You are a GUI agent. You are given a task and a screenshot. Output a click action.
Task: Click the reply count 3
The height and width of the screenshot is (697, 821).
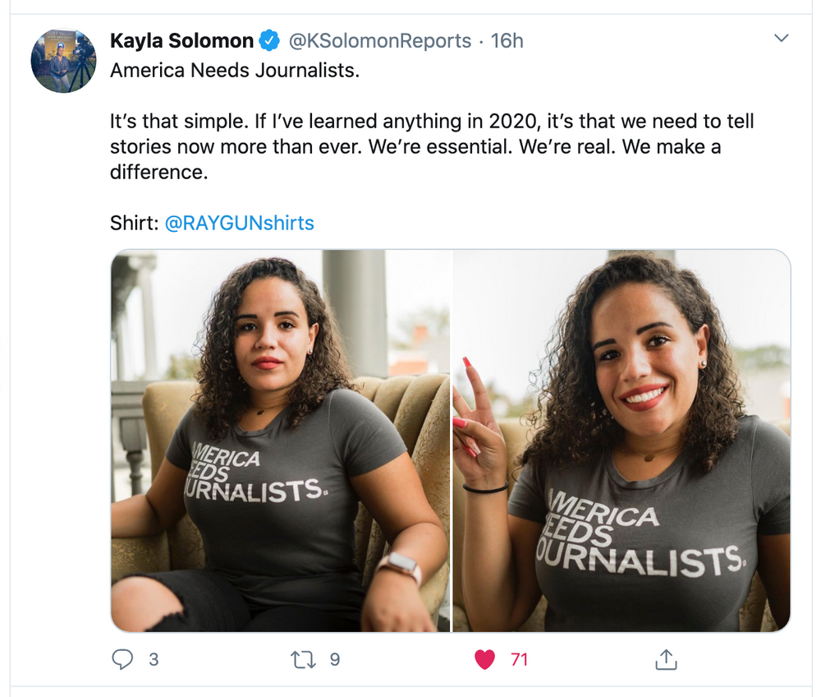point(154,659)
